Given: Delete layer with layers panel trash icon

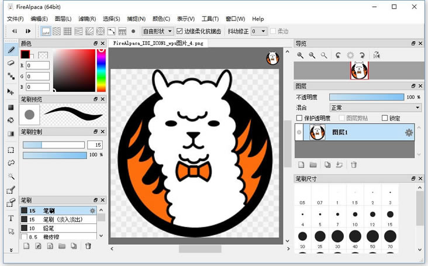Looking at the screenshot, I should point(354,165).
